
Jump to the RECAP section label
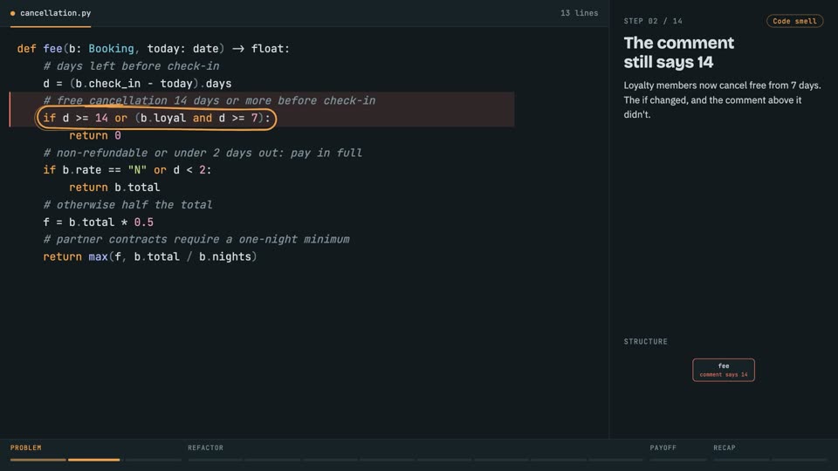coord(725,447)
